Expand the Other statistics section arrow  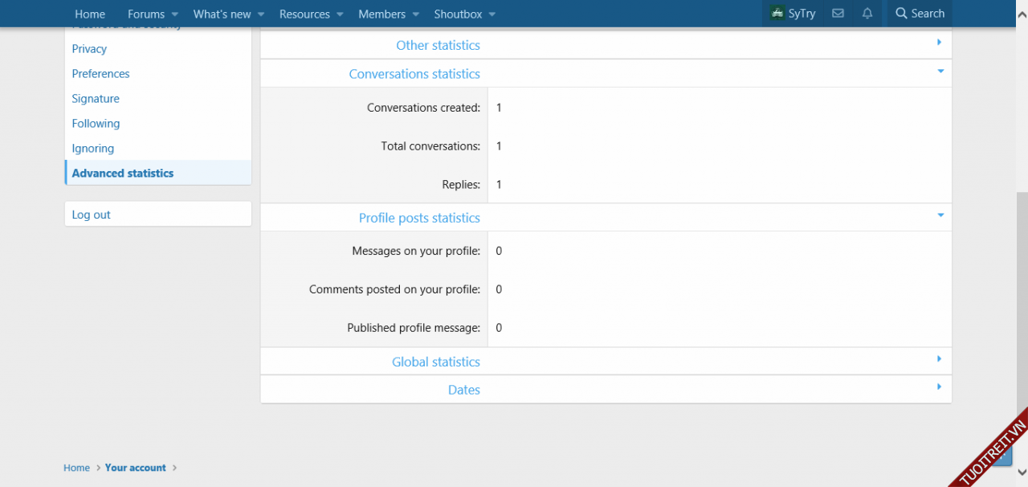939,43
